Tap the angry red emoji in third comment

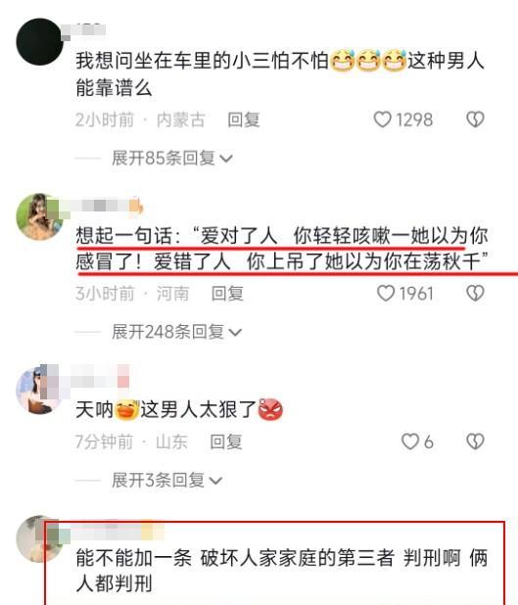(x=271, y=409)
